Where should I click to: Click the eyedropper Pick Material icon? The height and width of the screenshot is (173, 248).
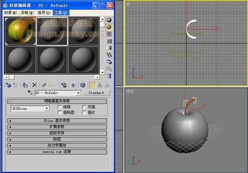pos(30,92)
